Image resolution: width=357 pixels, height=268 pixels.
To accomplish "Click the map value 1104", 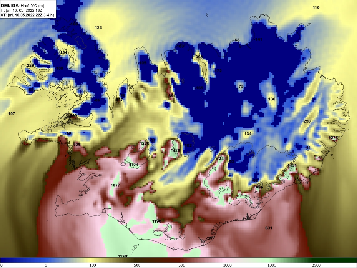I will (134, 164).
